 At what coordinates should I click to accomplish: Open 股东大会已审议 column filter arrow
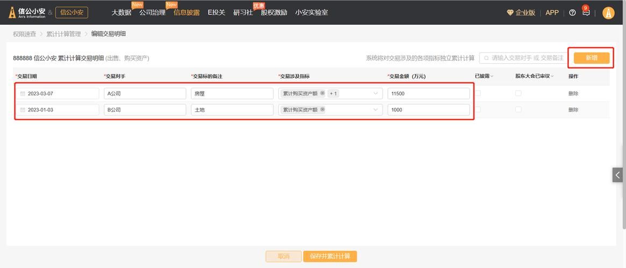point(552,77)
